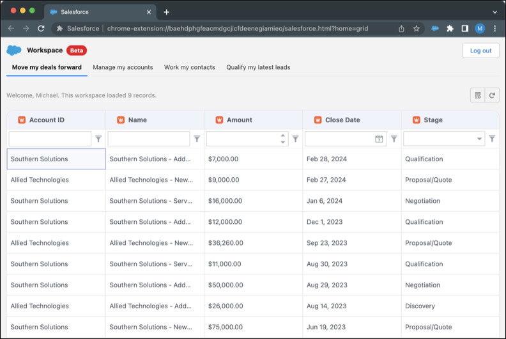506x339 pixels.
Task: Open filter funnel for Account ID column
Action: [98, 139]
